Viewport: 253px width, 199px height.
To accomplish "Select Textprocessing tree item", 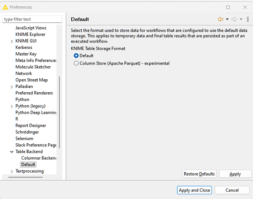I will (29, 171).
